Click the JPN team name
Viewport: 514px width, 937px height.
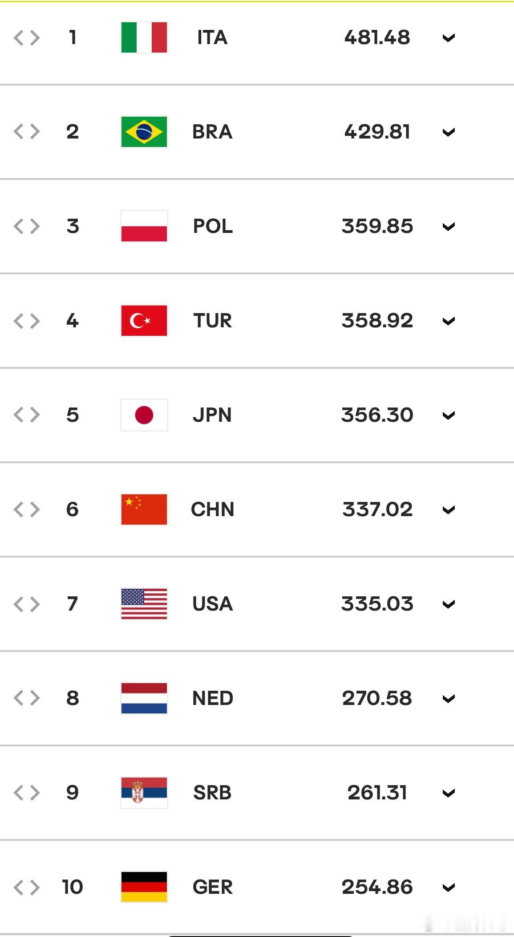[212, 415]
